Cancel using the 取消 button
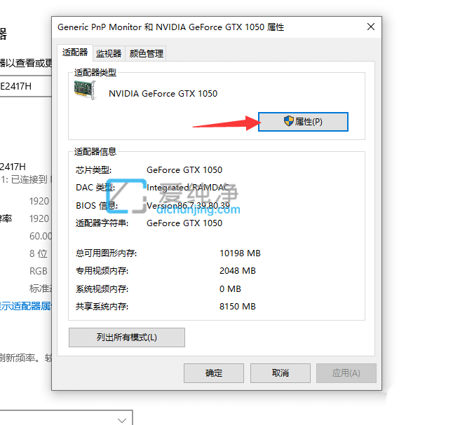The image size is (453, 425). click(280, 373)
